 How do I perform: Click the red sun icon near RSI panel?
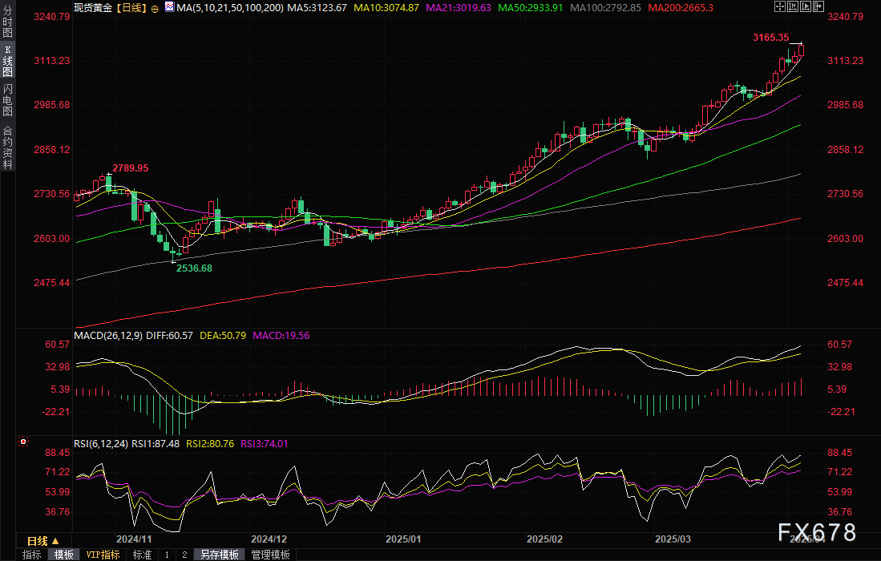[23, 442]
